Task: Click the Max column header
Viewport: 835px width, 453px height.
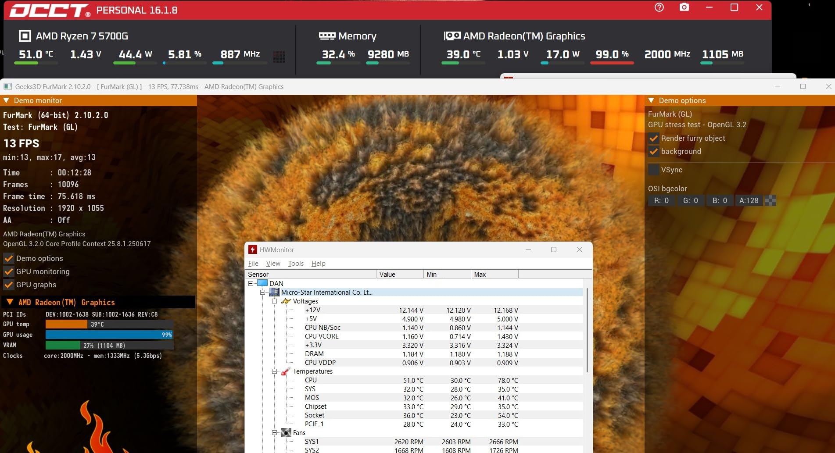Action: coord(495,274)
